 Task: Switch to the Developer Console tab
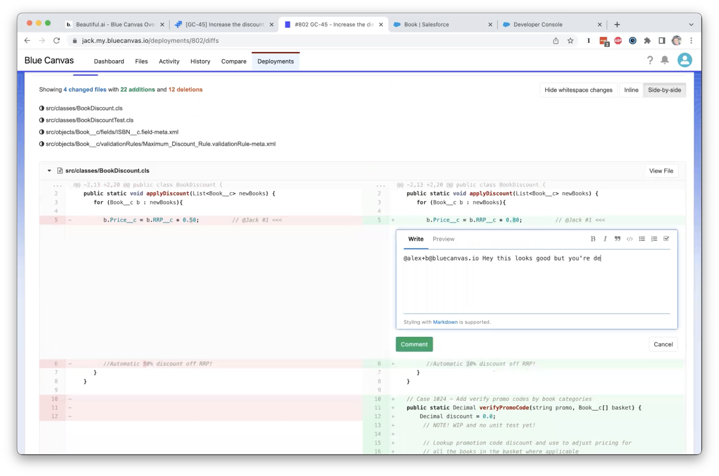coord(552,24)
